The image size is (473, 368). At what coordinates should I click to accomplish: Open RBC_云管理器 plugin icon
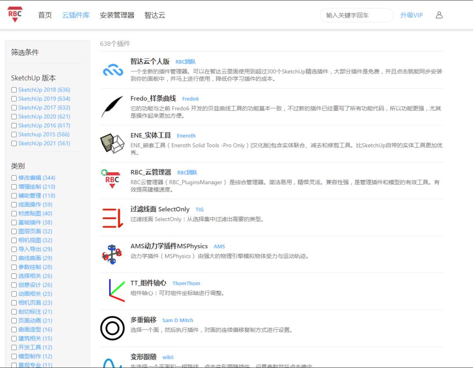pos(113,179)
